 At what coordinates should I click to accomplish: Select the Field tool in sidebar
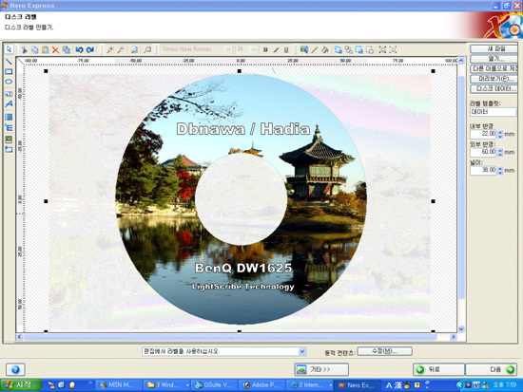click(x=9, y=117)
